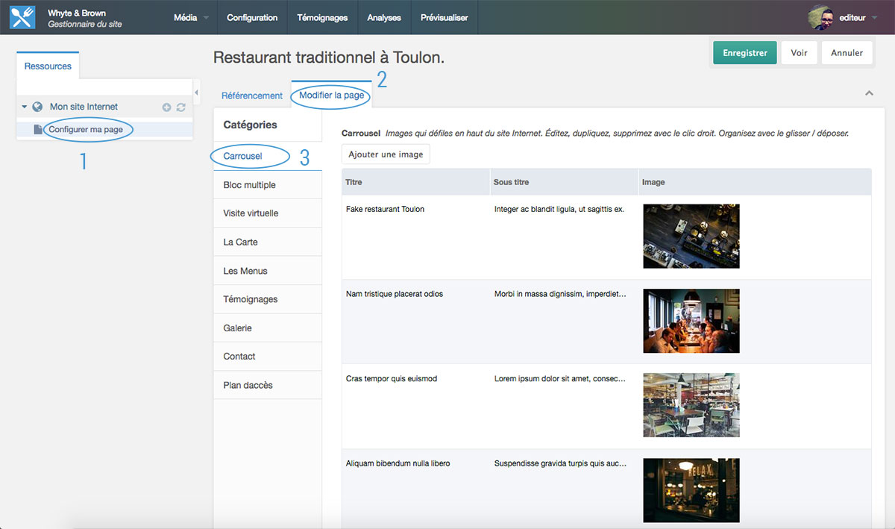This screenshot has height=529, width=895.
Task: Click the page icon beside Configurer ma page
Action: pyautogui.click(x=39, y=130)
